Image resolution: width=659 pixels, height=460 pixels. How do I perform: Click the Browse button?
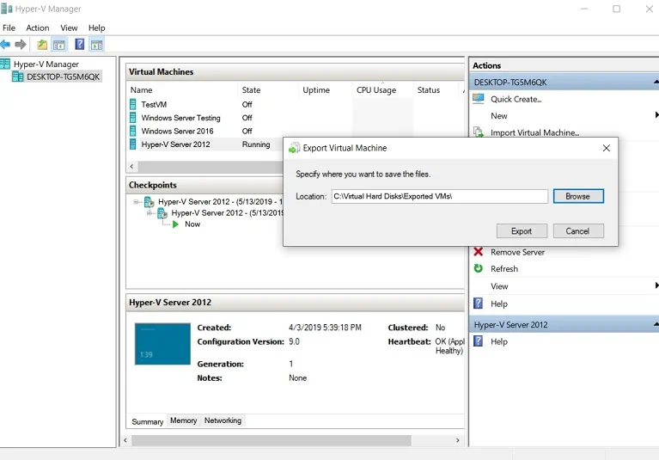coord(577,196)
